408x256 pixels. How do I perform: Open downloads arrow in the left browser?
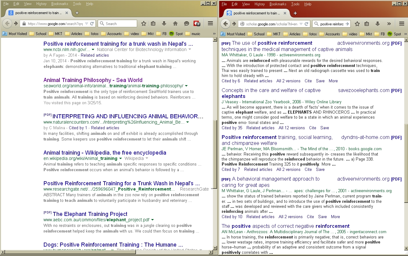pos(164,24)
